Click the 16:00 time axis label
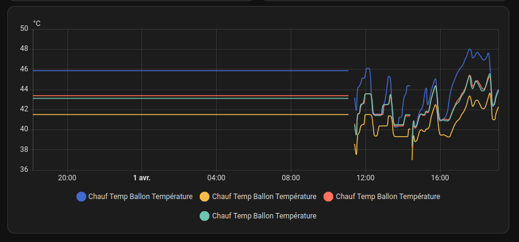 pos(440,178)
